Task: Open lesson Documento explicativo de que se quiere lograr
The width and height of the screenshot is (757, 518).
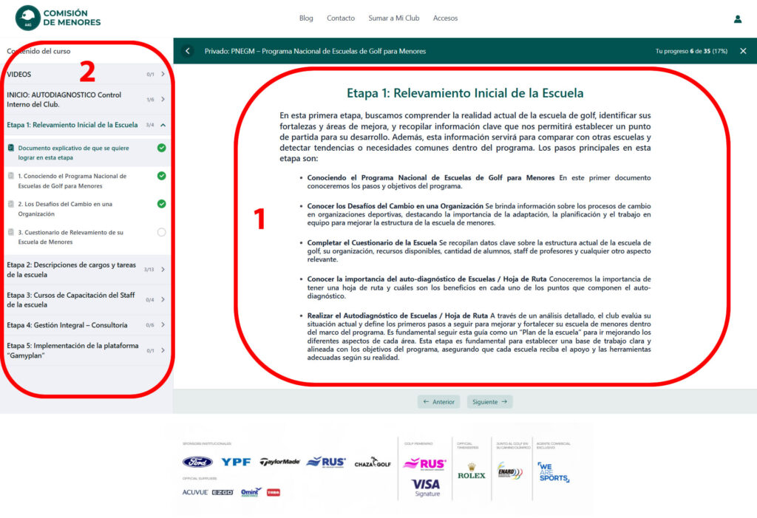Action: click(x=73, y=152)
